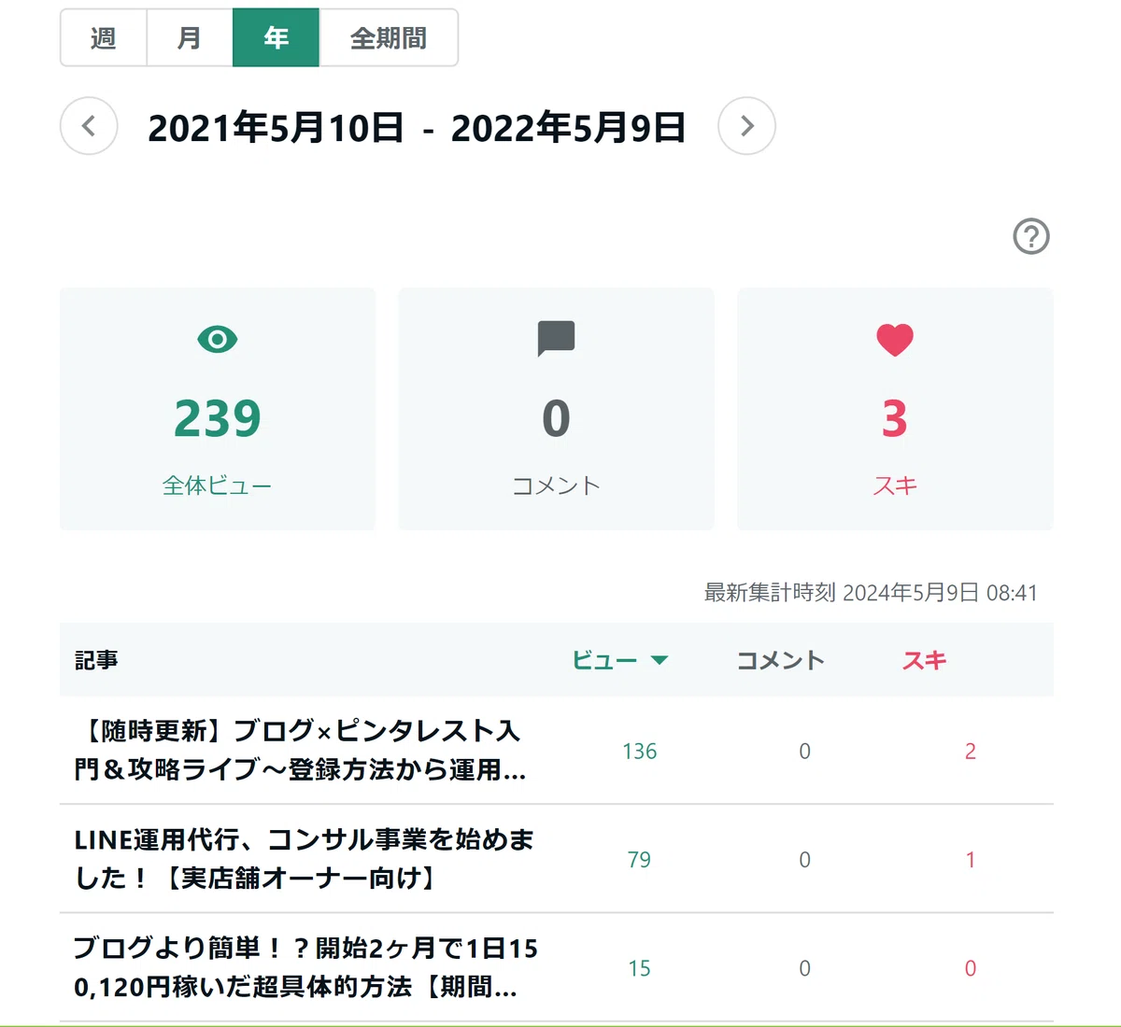
Task: Switch to the 全期間 tab
Action: tap(389, 38)
